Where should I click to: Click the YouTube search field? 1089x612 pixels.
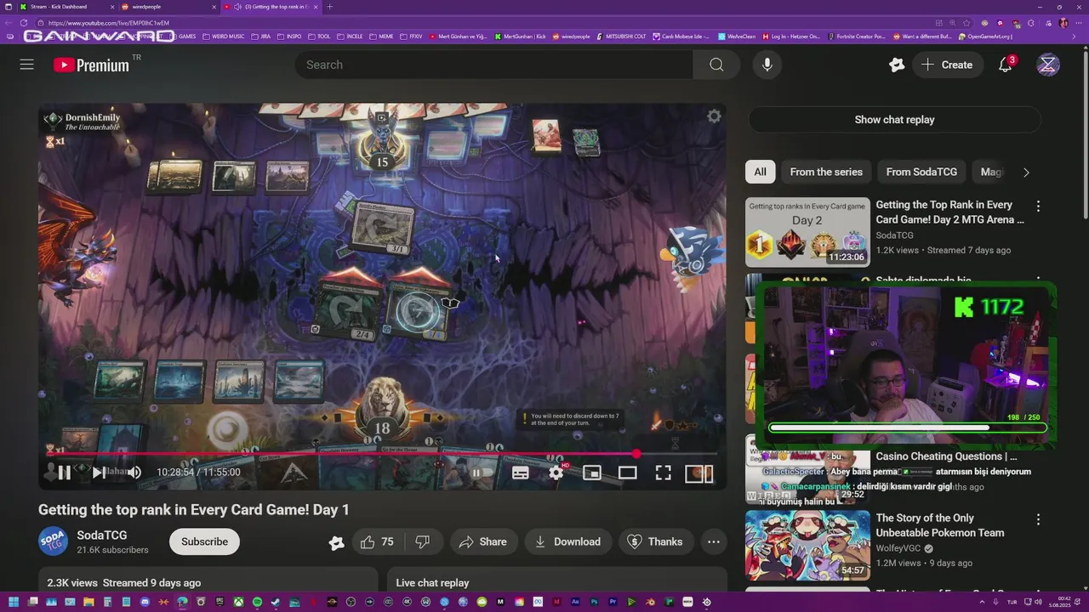(x=493, y=65)
